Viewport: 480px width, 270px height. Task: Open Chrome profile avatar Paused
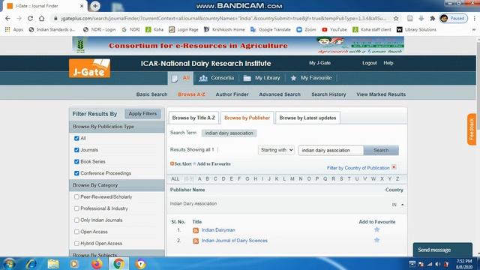[453, 18]
